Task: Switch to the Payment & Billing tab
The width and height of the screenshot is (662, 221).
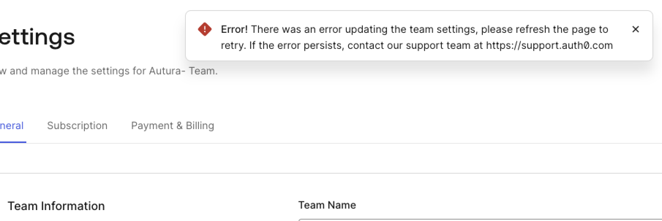Action: click(172, 125)
